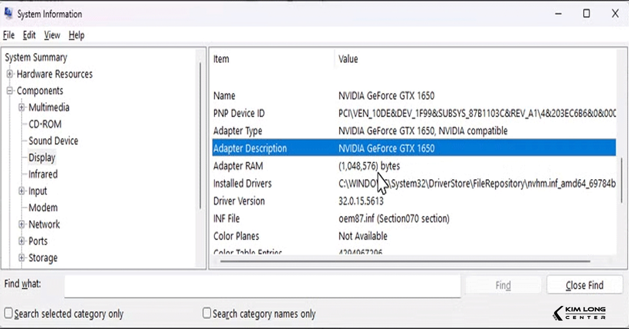Enable Search category names only
The height and width of the screenshot is (329, 629).
pos(205,313)
